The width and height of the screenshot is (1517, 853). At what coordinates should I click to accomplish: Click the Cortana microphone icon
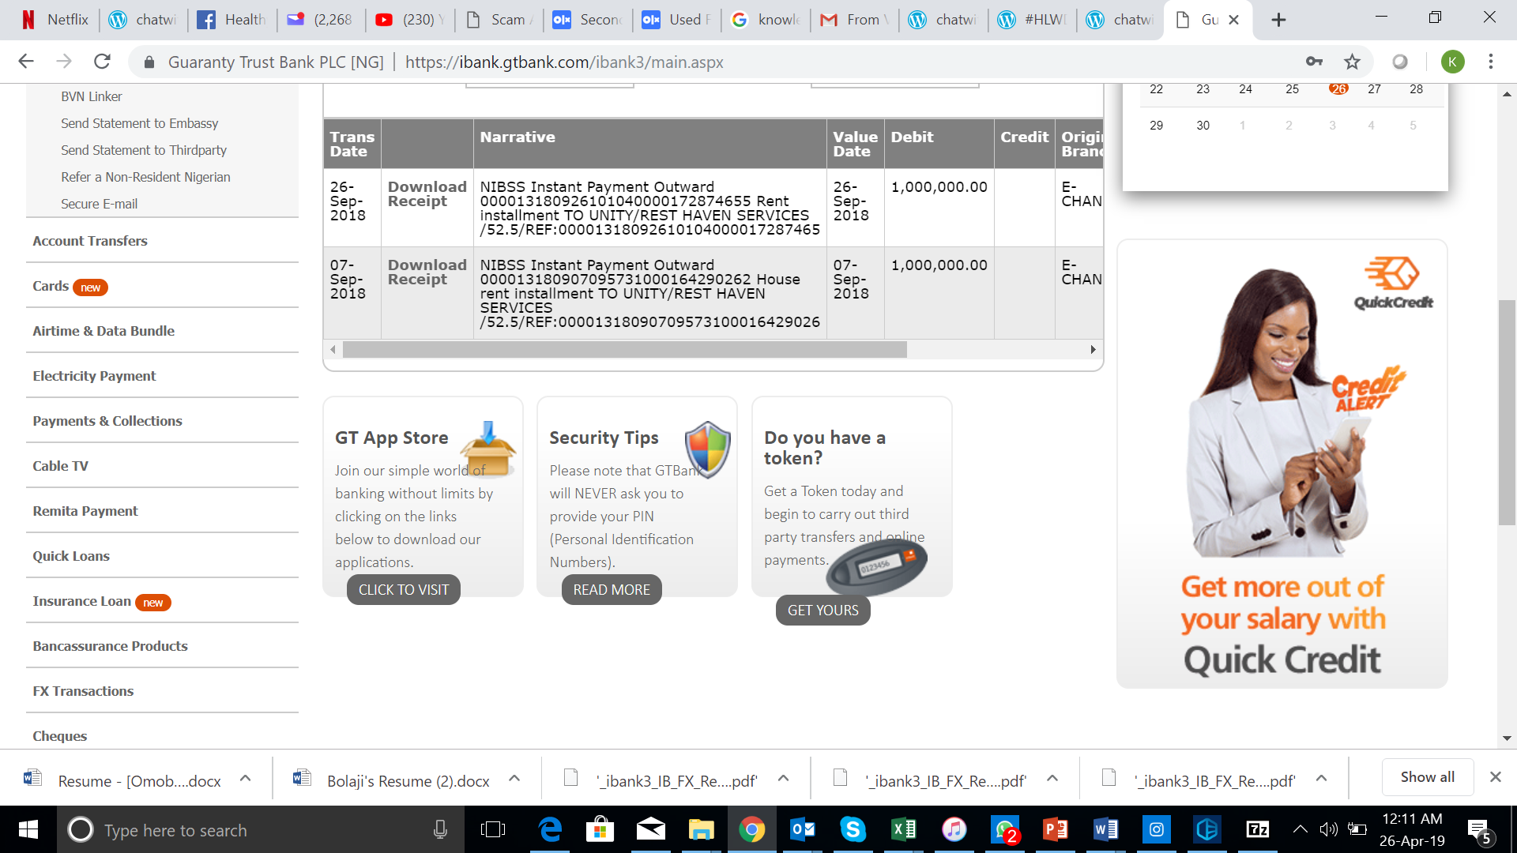pyautogui.click(x=440, y=829)
